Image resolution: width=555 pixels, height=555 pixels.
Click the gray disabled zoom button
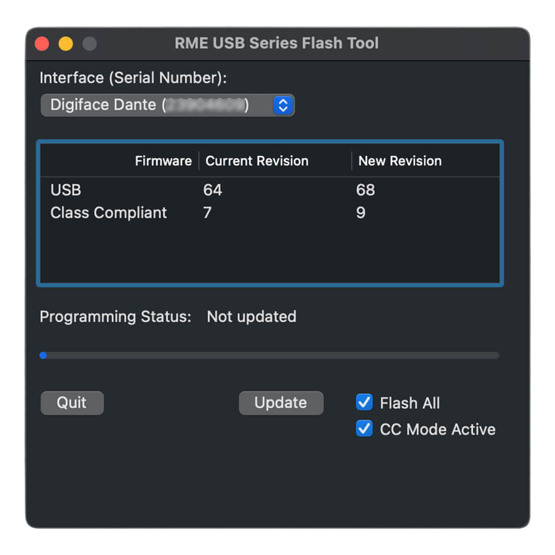(x=89, y=44)
